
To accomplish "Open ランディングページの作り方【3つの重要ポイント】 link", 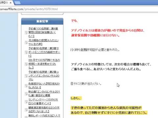I will point(43,102).
